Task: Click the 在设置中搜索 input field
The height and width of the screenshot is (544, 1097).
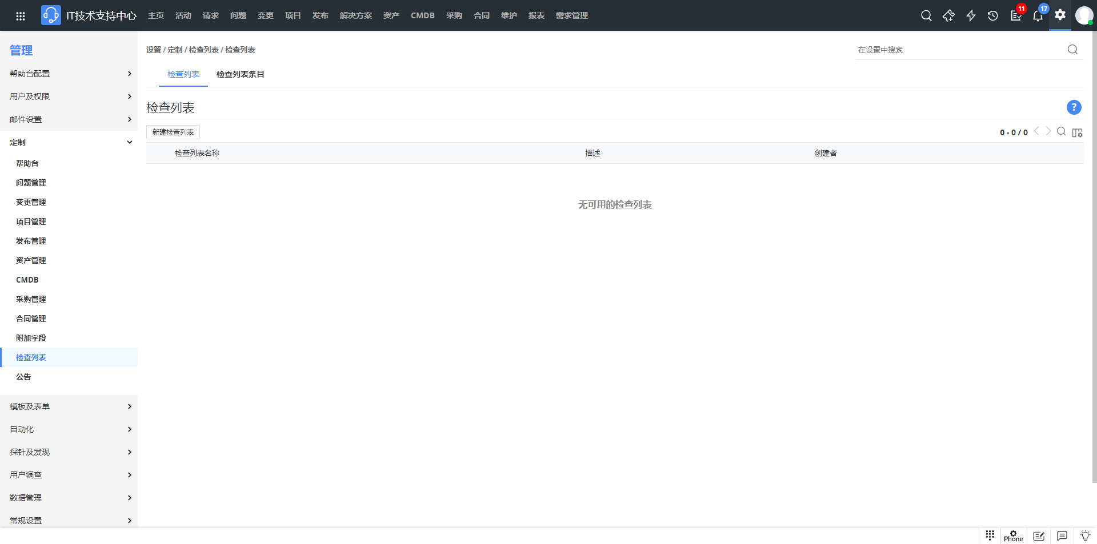Action: pyautogui.click(x=960, y=50)
